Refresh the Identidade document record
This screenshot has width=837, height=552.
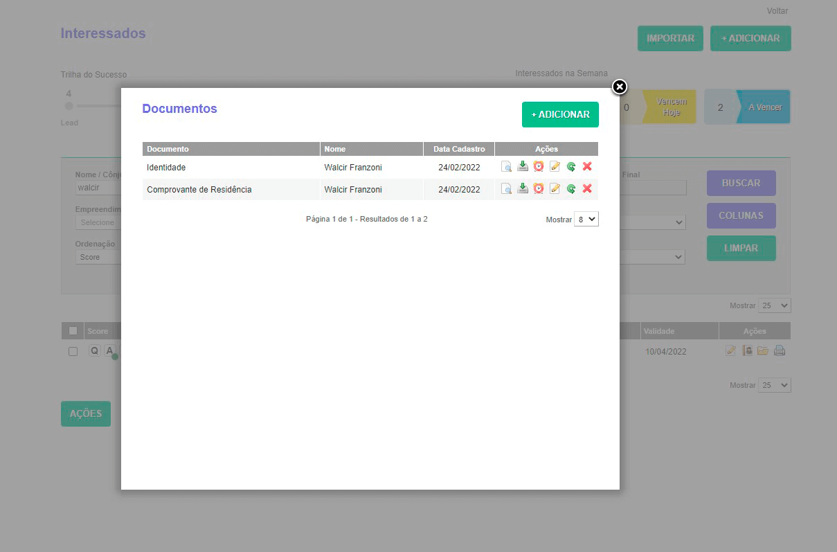(x=571, y=166)
